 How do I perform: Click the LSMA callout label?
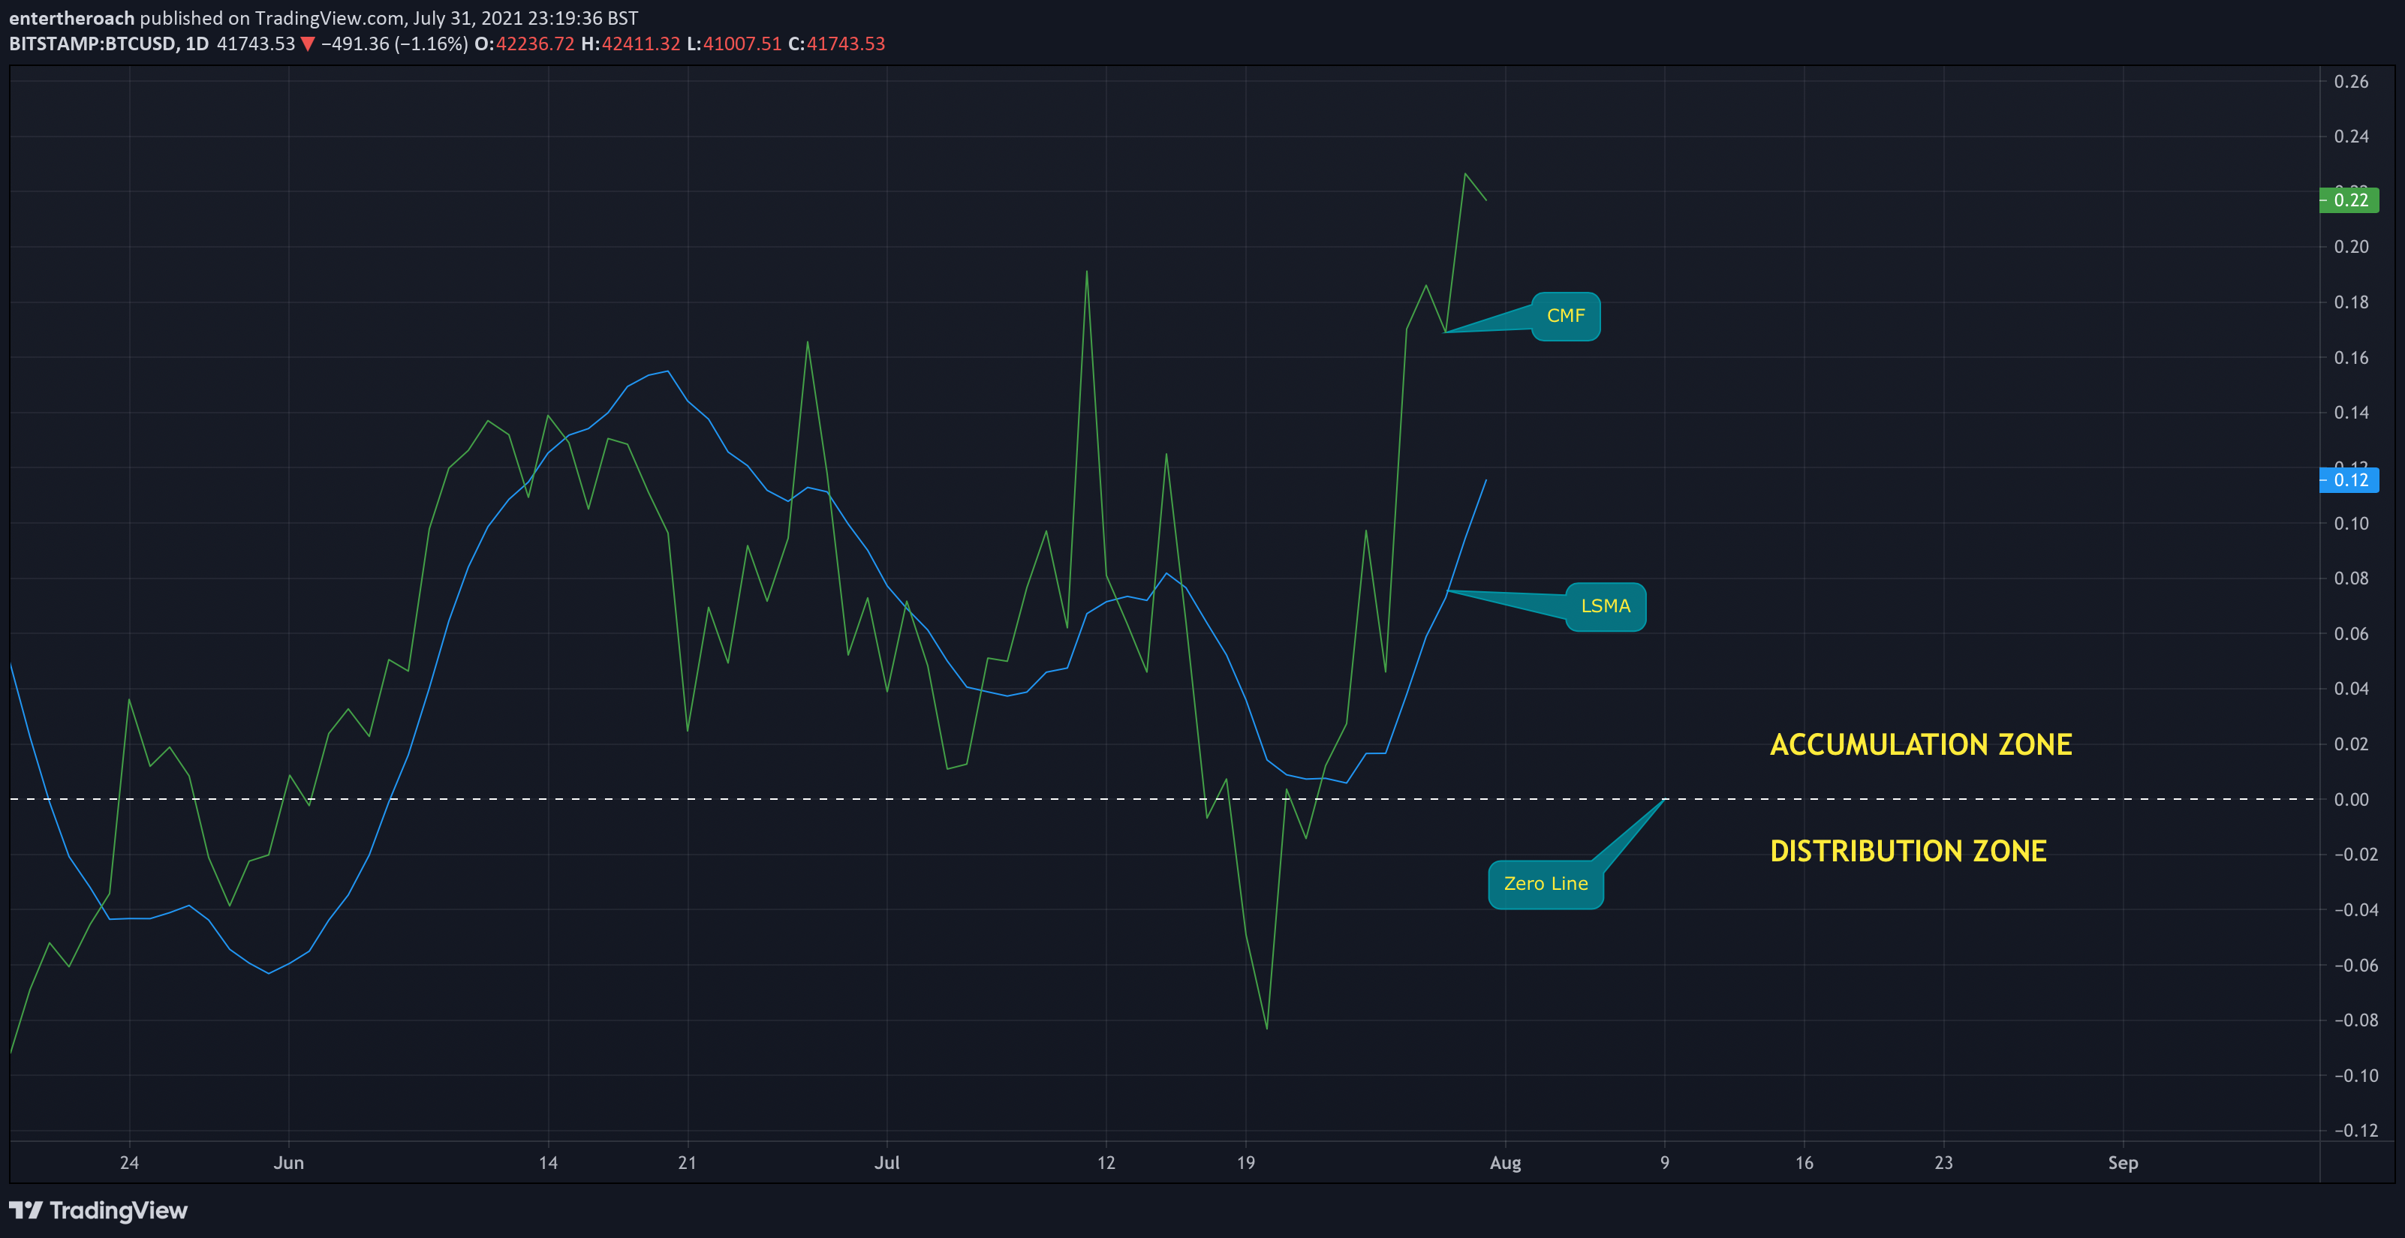coord(1605,606)
